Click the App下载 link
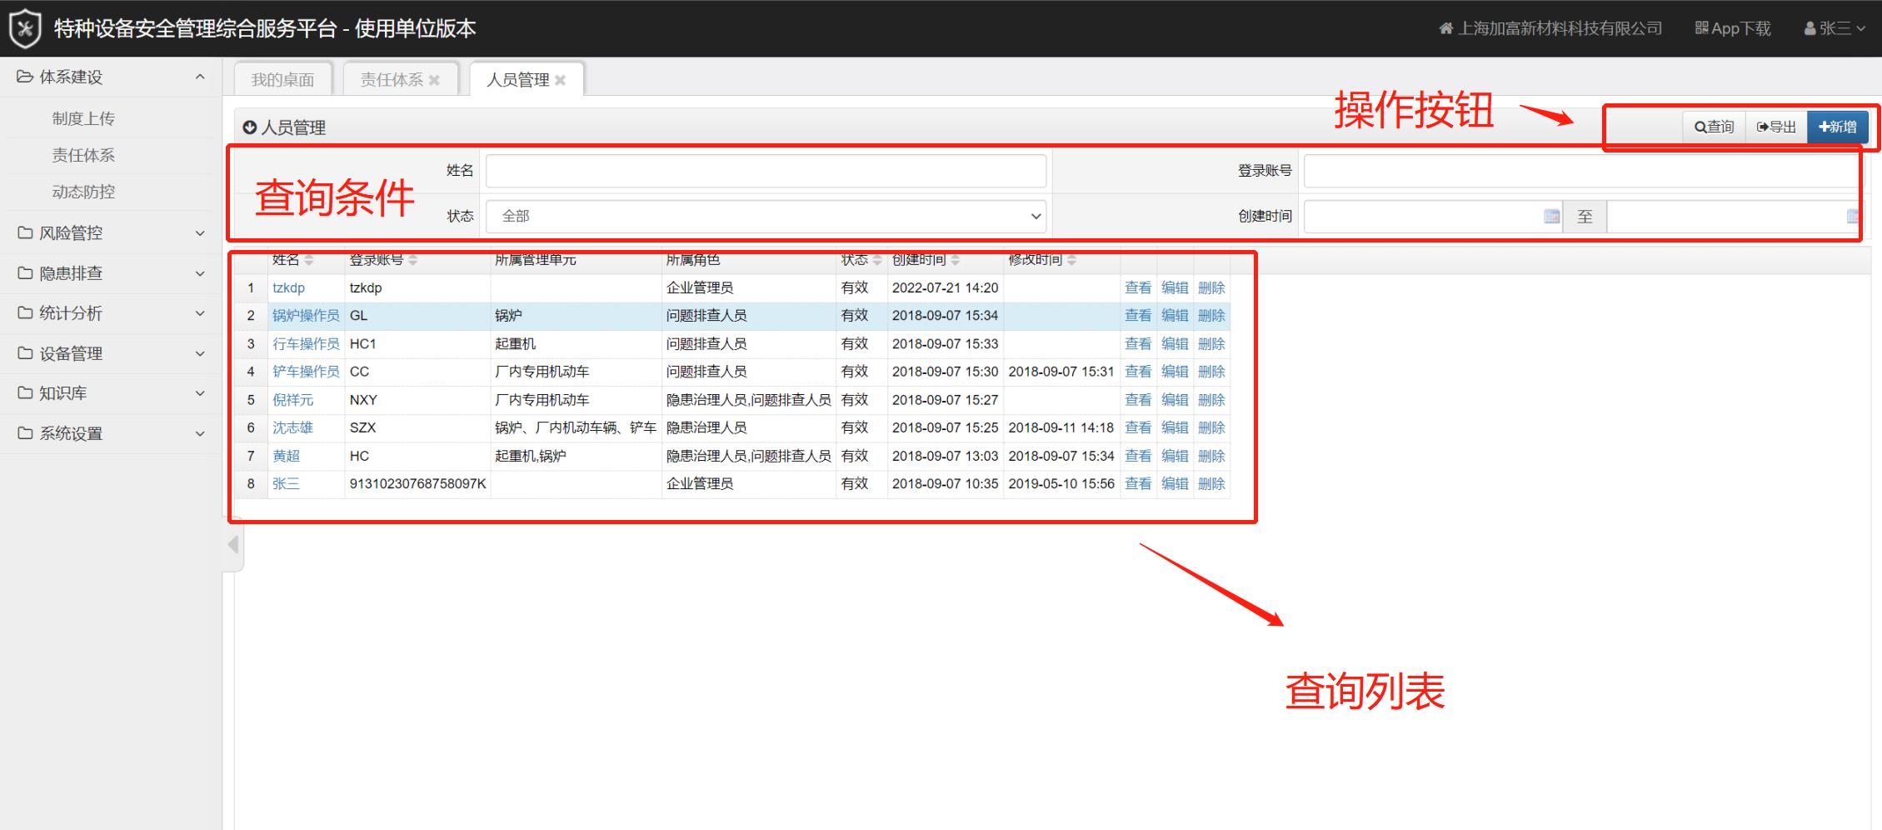 (x=1732, y=28)
